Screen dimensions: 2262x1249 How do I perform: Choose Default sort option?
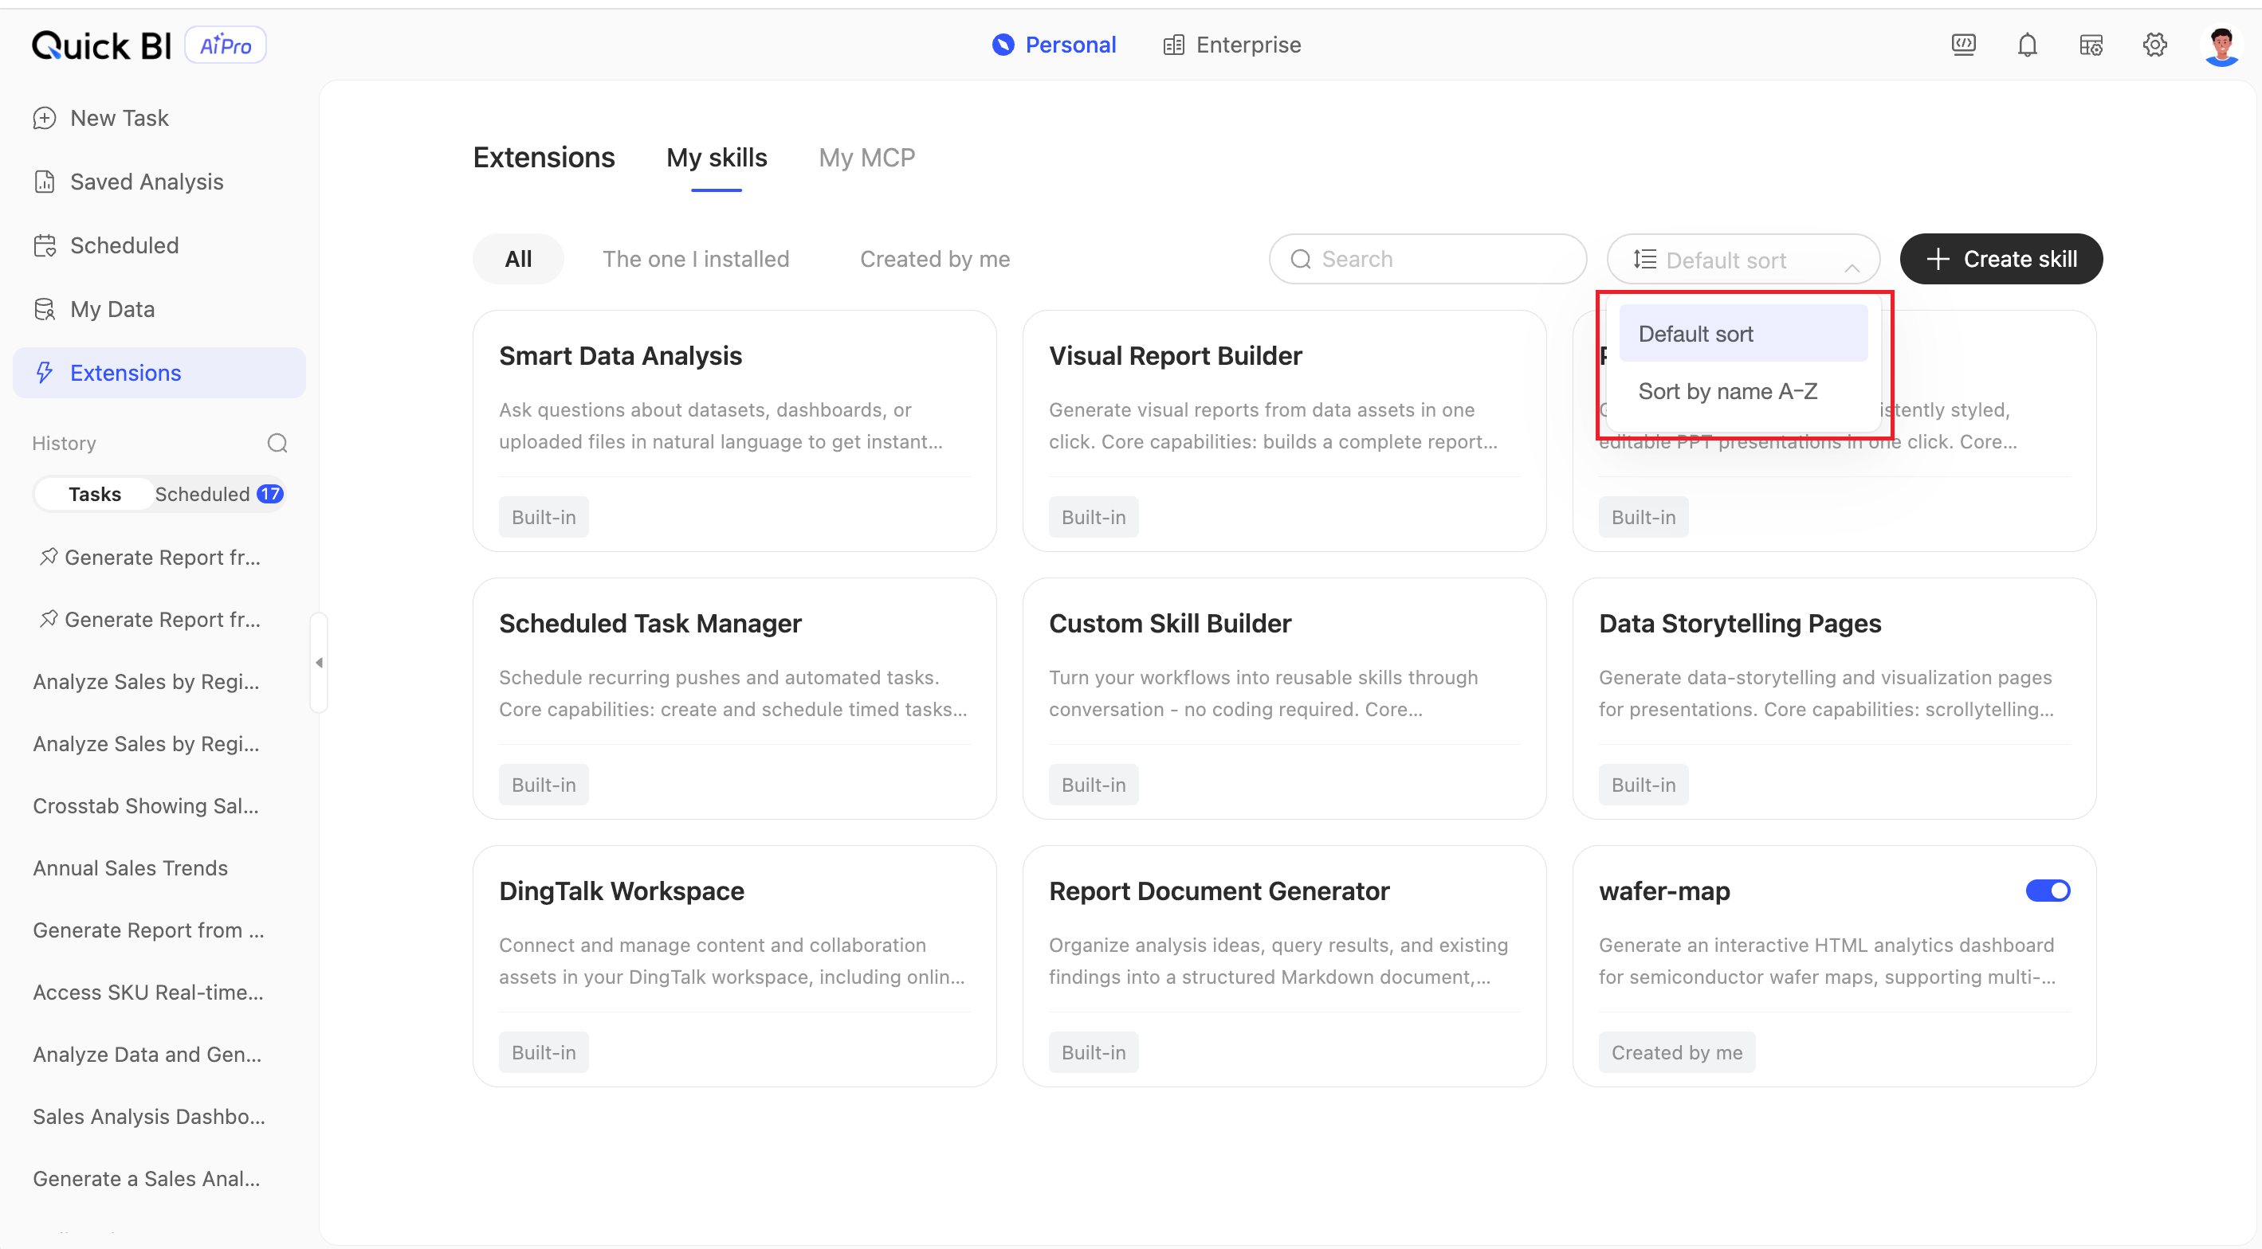pyautogui.click(x=1743, y=334)
